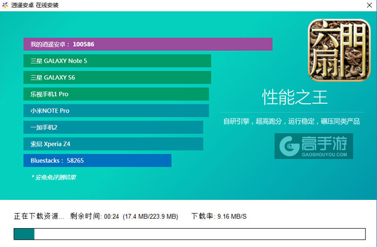Click the 六扇门 game icon
The height and width of the screenshot is (247, 377).
339,50
